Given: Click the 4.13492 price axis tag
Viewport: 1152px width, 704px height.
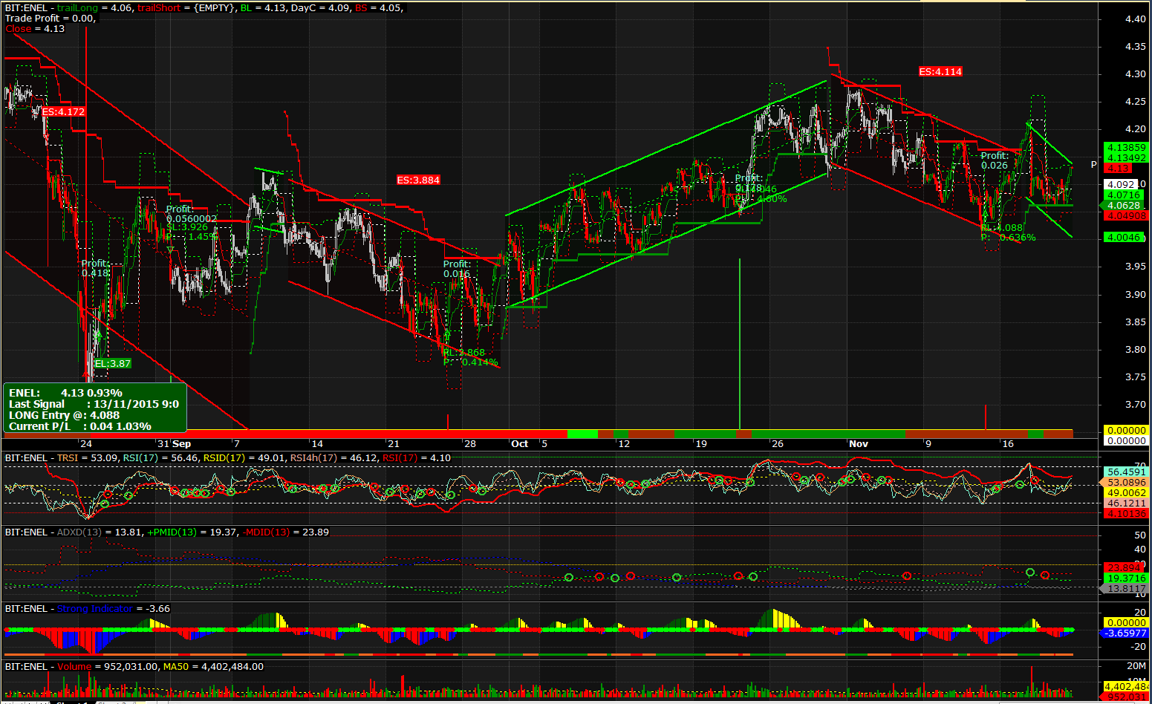Looking at the screenshot, I should (x=1126, y=158).
